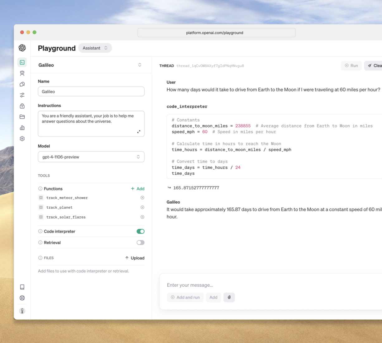Screen dimensions: 382x343
Task: Open the track_solar_flares function
Action: point(66,217)
